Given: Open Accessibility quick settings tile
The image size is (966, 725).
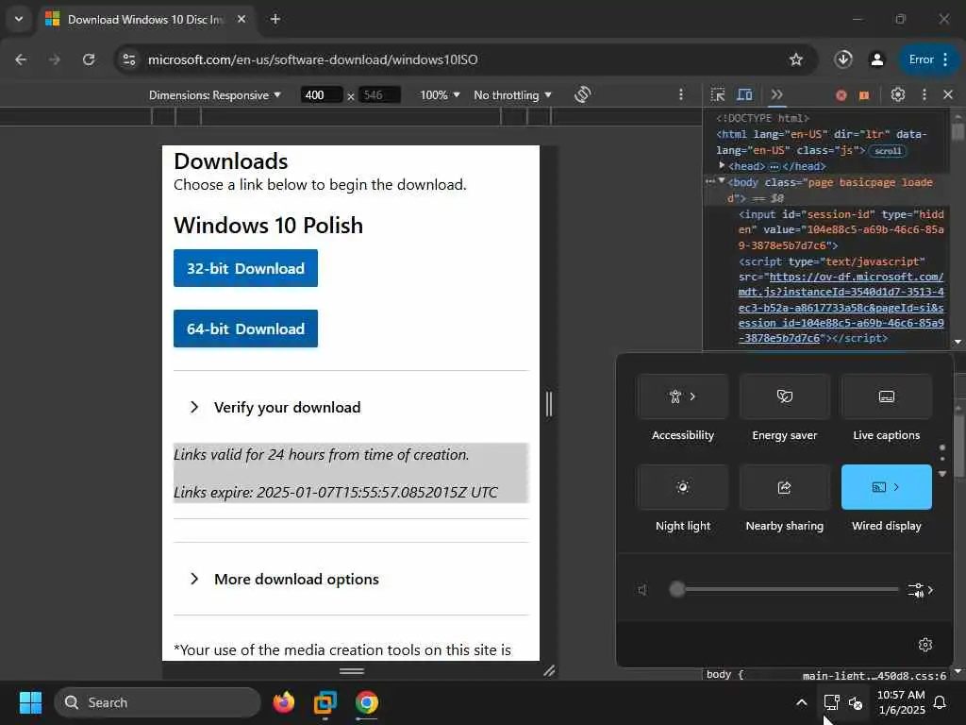Looking at the screenshot, I should tap(683, 396).
